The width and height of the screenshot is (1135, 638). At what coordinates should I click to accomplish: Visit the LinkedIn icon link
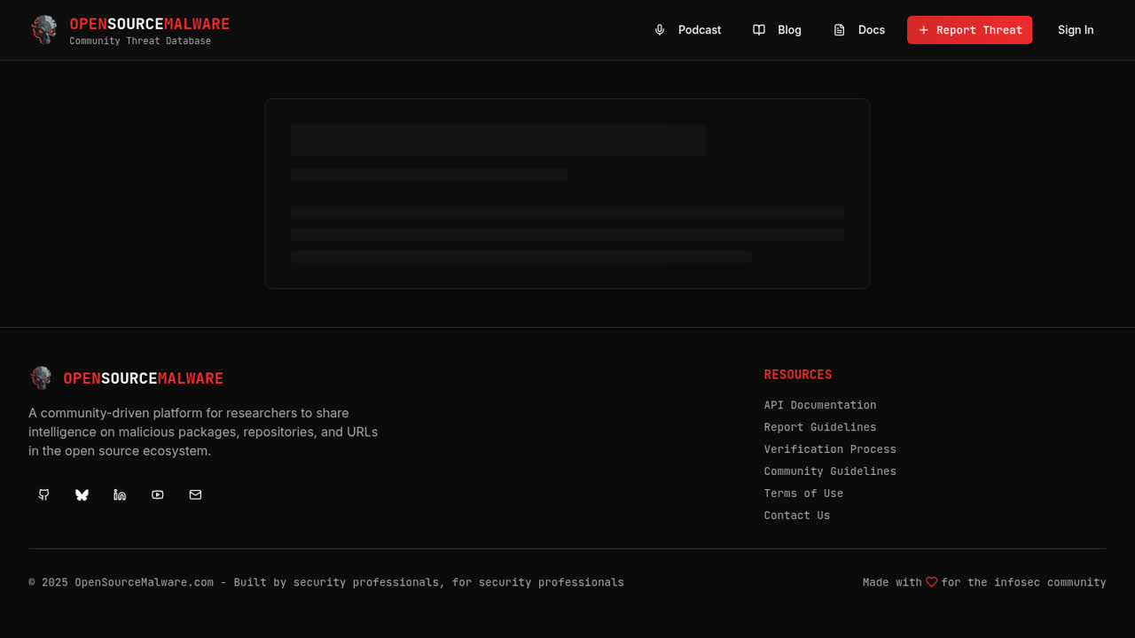click(120, 494)
